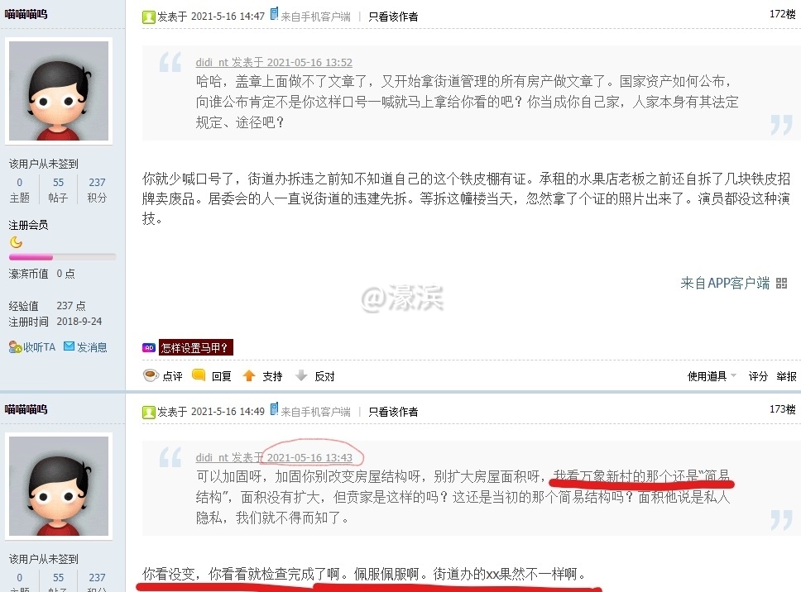The height and width of the screenshot is (592, 801).
Task: Click the mobile phone icon in floor 172 header
Action: 275,14
